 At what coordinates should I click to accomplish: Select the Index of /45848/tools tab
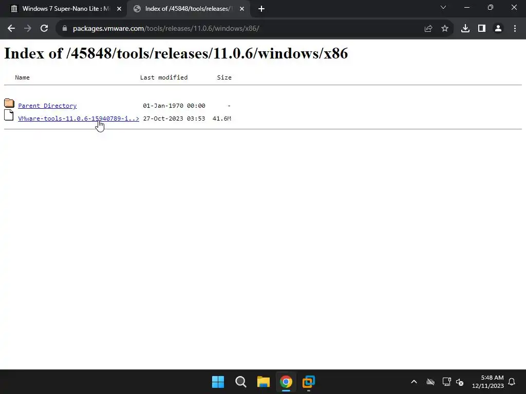point(188,9)
